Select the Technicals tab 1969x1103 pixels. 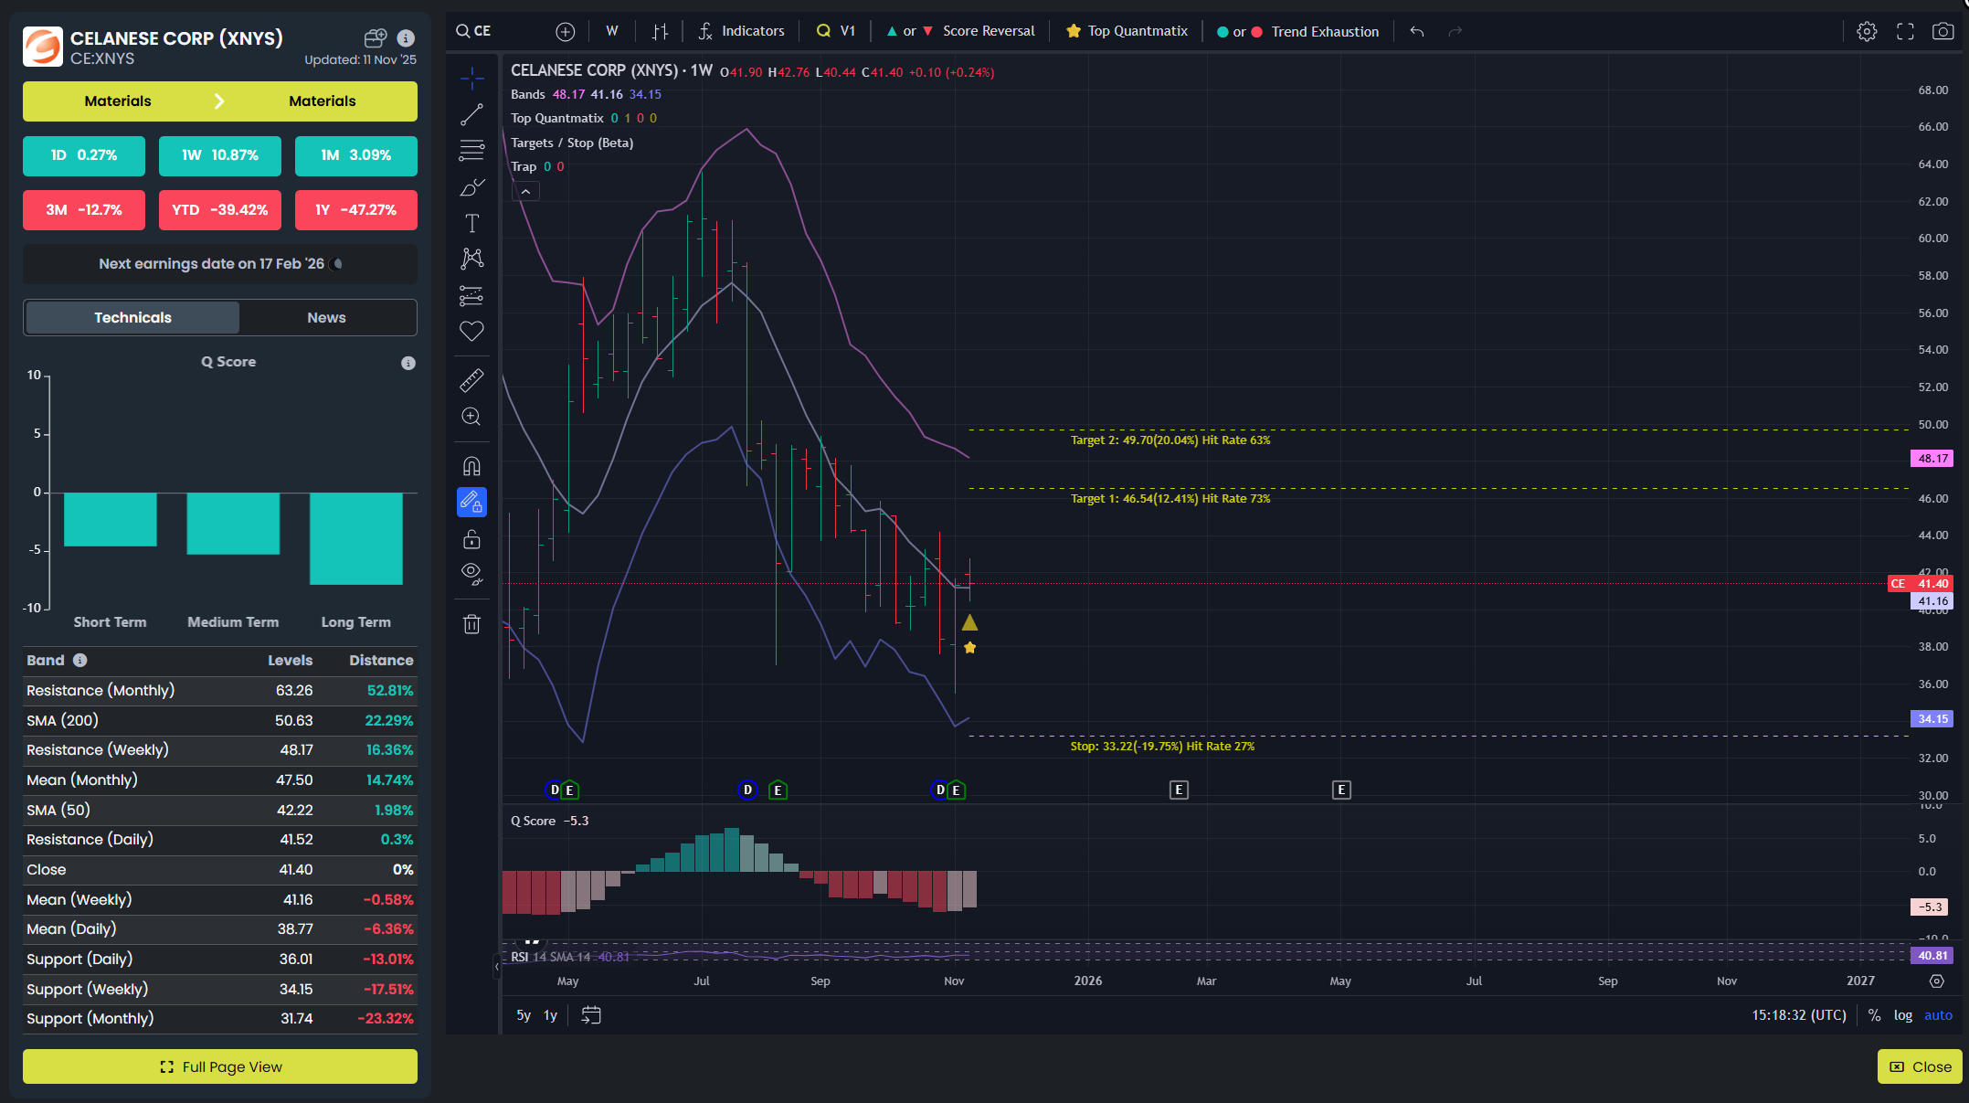[132, 317]
